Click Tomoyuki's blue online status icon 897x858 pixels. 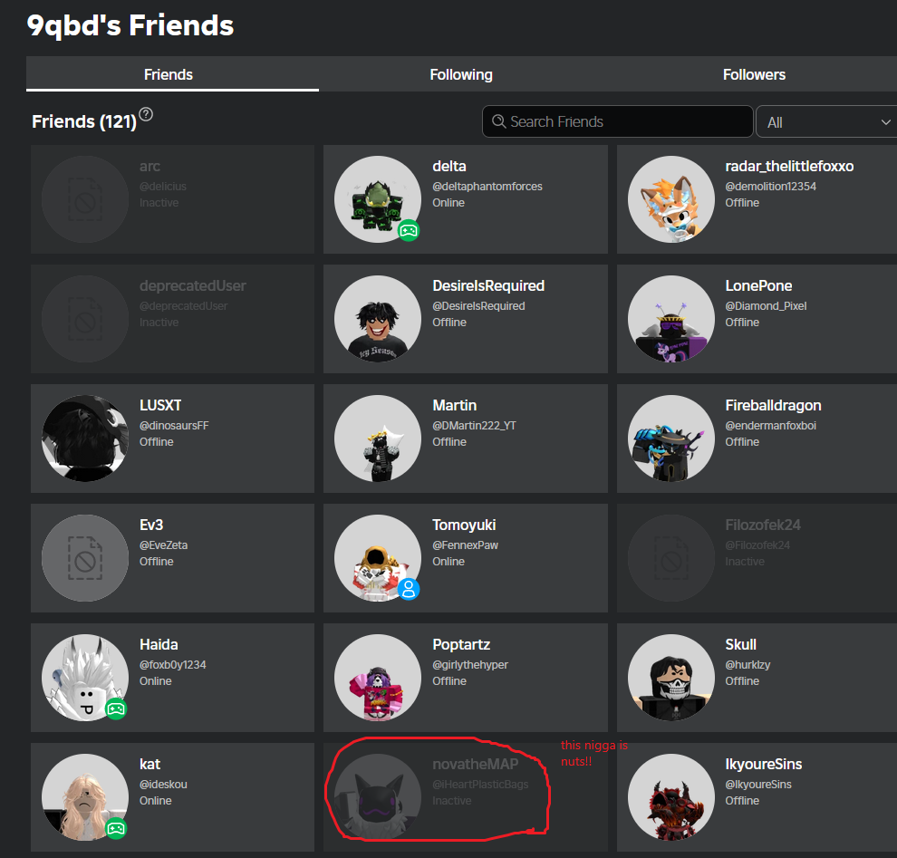click(409, 589)
